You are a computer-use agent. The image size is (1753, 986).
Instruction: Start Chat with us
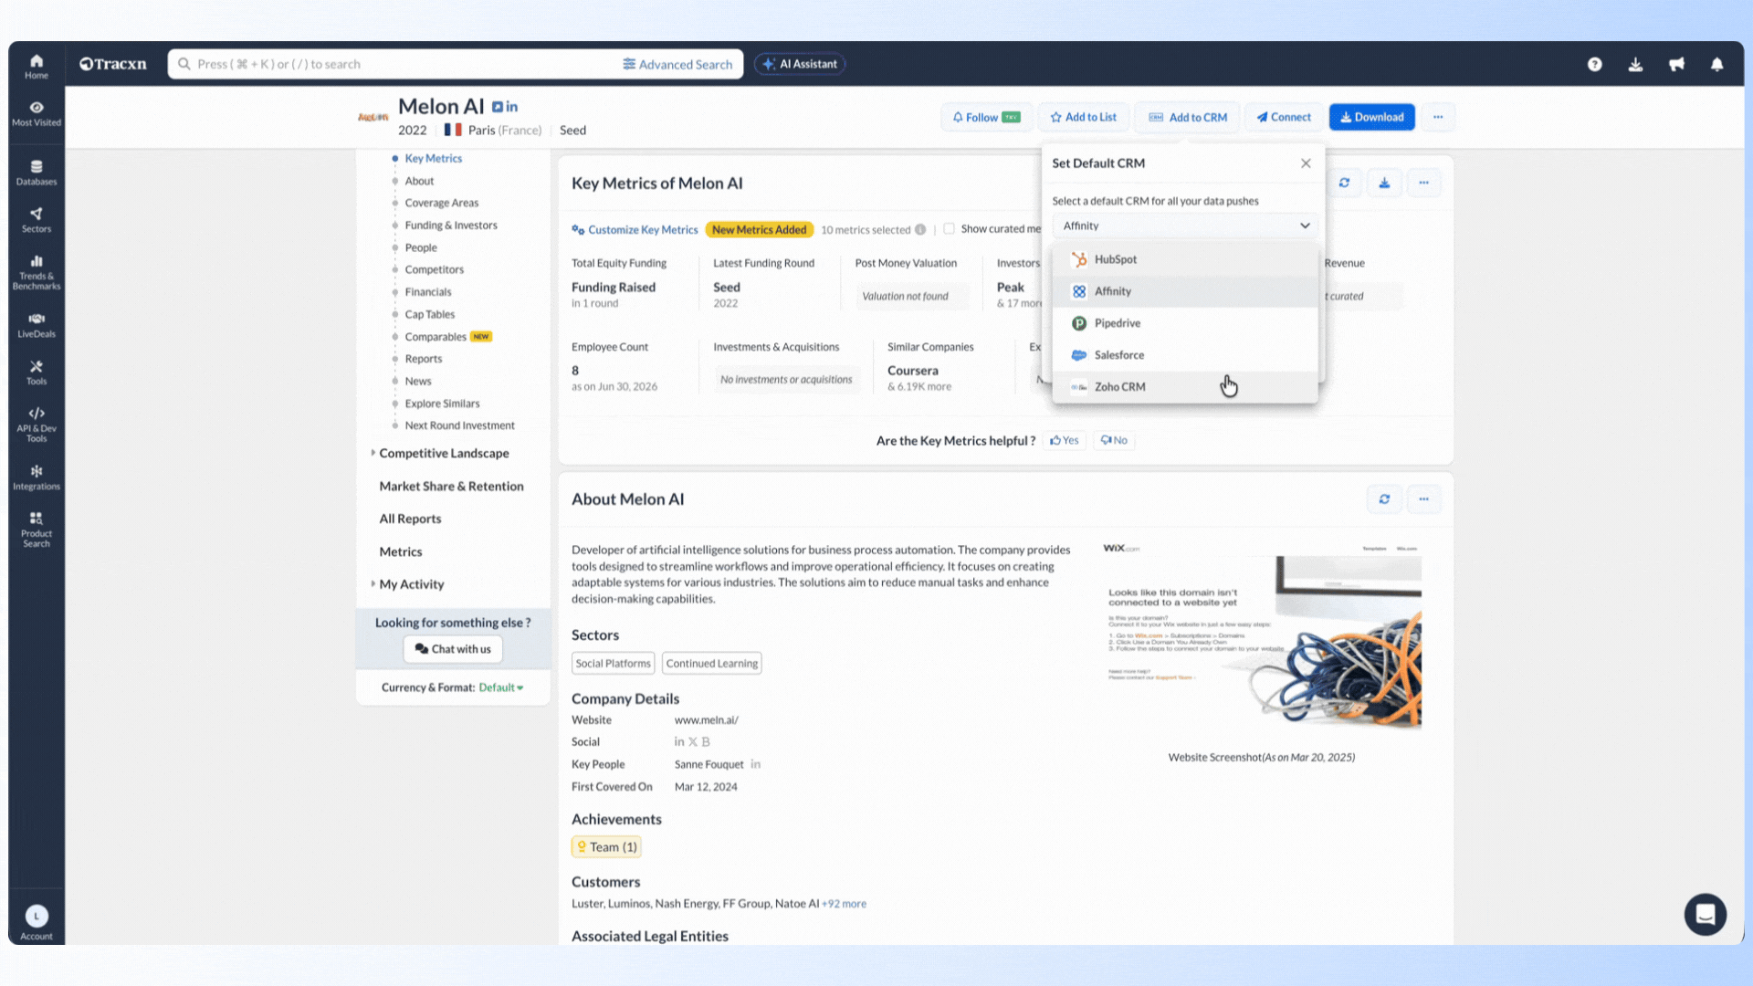[x=453, y=649]
